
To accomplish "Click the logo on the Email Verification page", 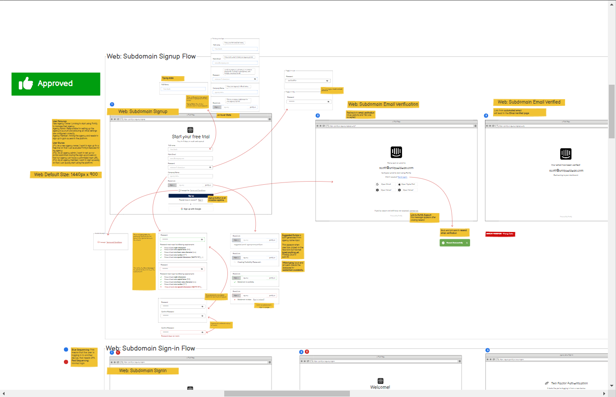I will tap(396, 152).
